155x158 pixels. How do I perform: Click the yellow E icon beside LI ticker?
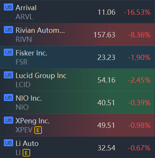point(26,153)
